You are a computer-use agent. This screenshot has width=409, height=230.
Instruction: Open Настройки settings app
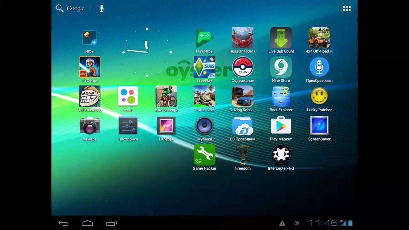pos(128,125)
